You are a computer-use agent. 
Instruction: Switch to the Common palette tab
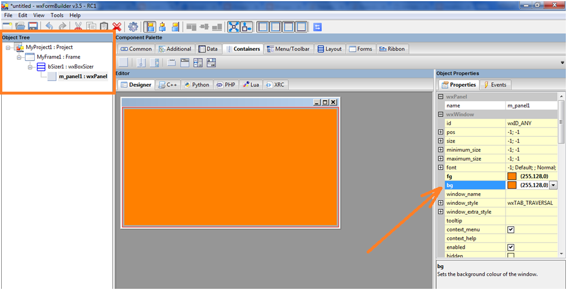[x=136, y=49]
